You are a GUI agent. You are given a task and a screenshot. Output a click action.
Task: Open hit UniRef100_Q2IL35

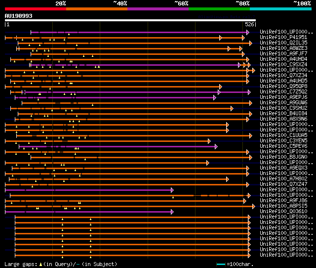(x=283, y=43)
